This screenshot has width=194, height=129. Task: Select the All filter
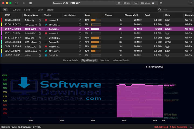[x=5, y=10]
